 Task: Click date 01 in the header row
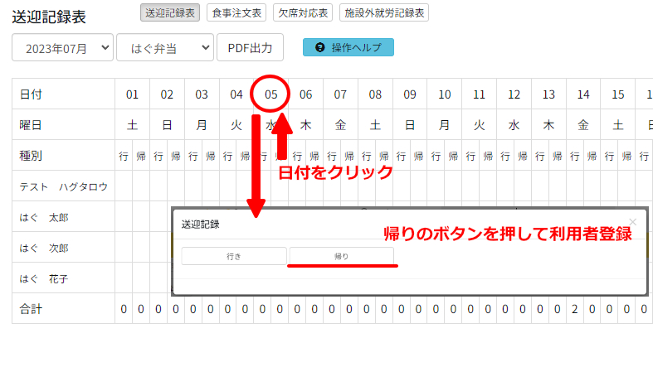(x=132, y=94)
